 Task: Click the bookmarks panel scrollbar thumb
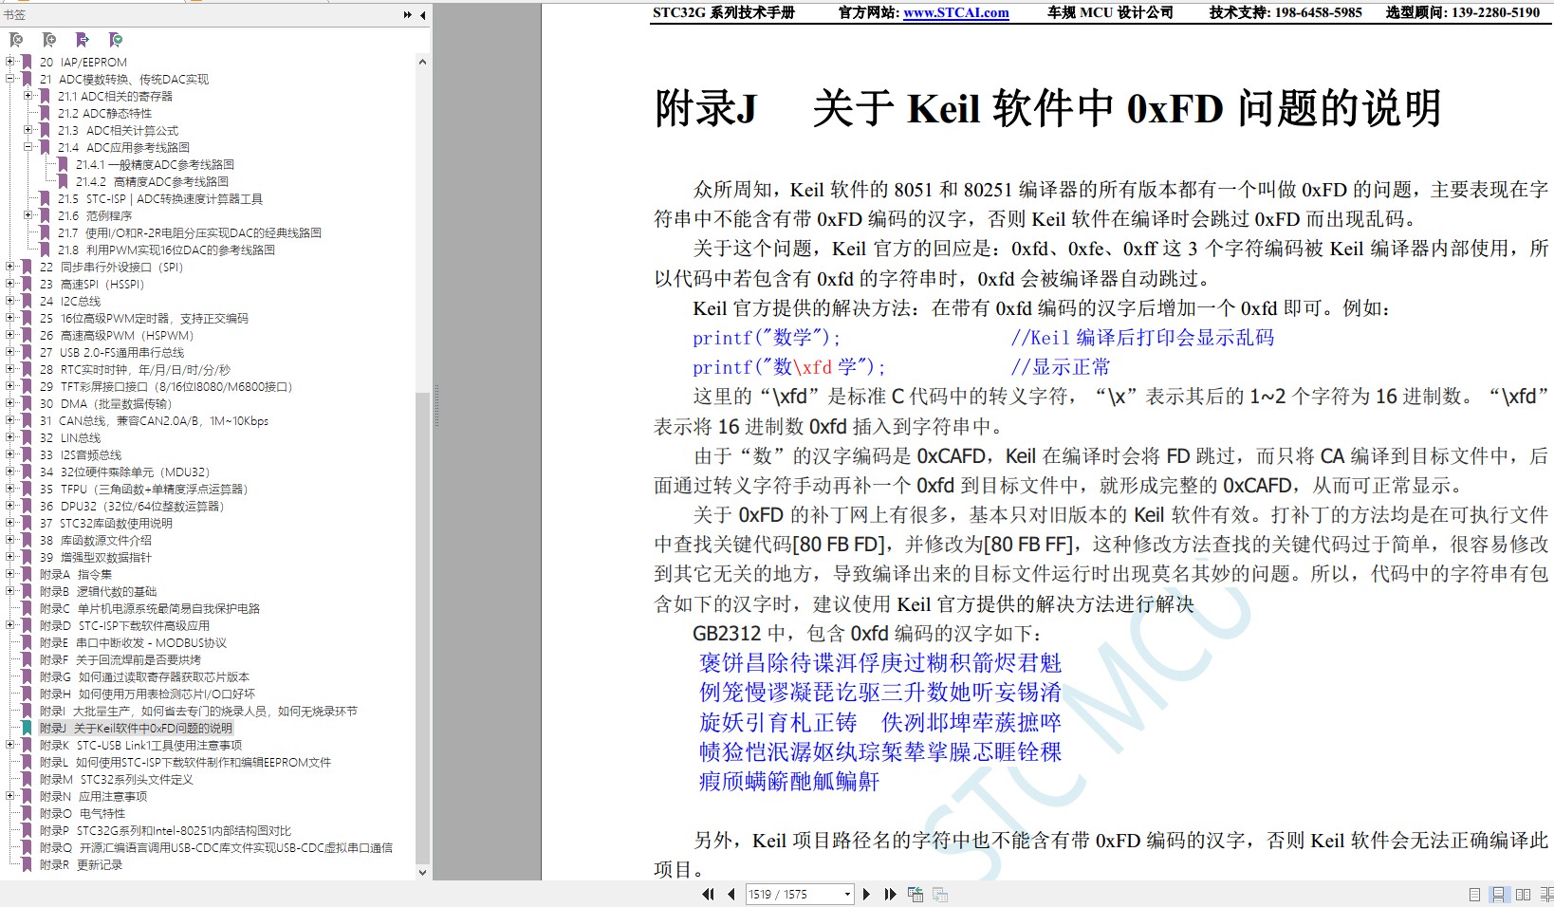pyautogui.click(x=422, y=626)
